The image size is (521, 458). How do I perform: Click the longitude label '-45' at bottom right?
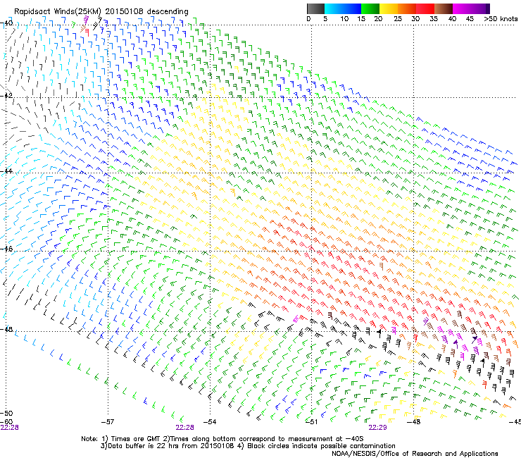click(x=515, y=421)
